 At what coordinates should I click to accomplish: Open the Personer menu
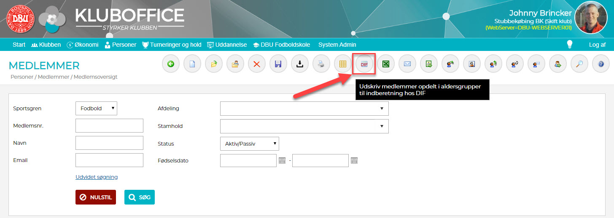point(120,45)
